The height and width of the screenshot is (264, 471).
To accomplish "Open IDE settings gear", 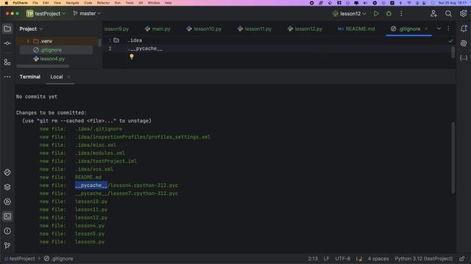I will [x=463, y=13].
